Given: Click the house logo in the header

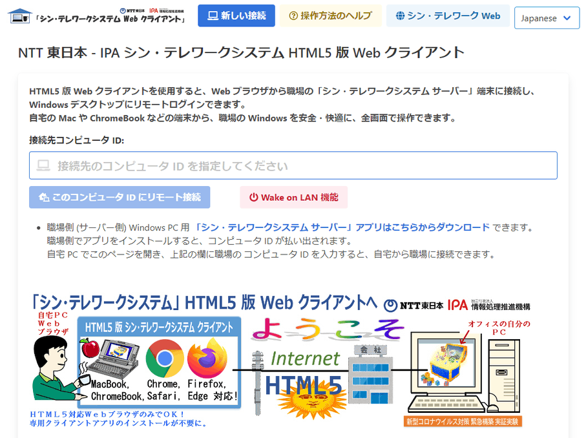Looking at the screenshot, I should 19,16.
